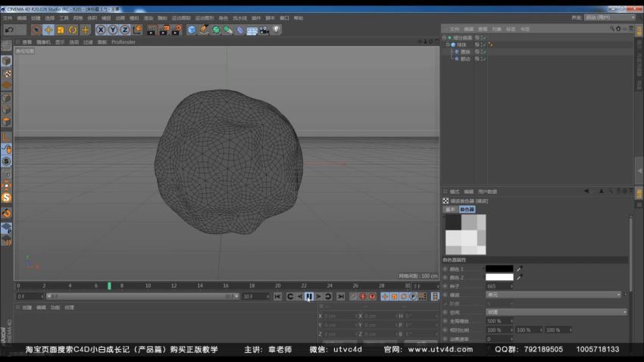This screenshot has height=362, width=644.
Task: Open the noise type dropdown
Action: [x=553, y=295]
